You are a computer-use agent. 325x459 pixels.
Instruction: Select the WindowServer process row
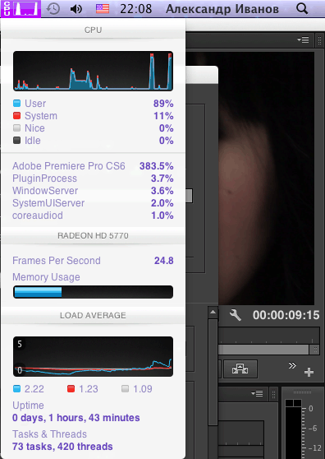tap(93, 191)
